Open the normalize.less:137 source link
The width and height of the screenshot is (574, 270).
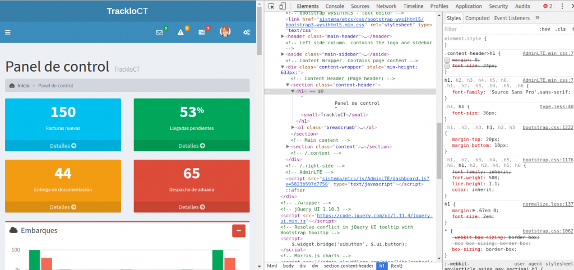click(x=548, y=204)
